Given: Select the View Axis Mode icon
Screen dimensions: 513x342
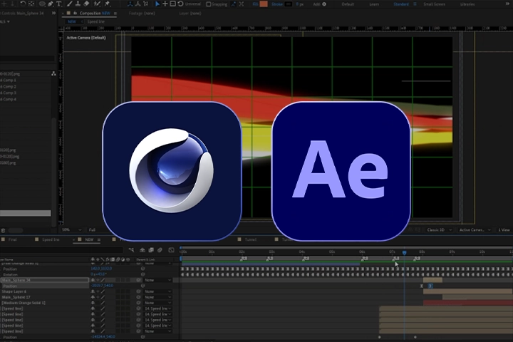Looking at the screenshot, I should tap(145, 4).
